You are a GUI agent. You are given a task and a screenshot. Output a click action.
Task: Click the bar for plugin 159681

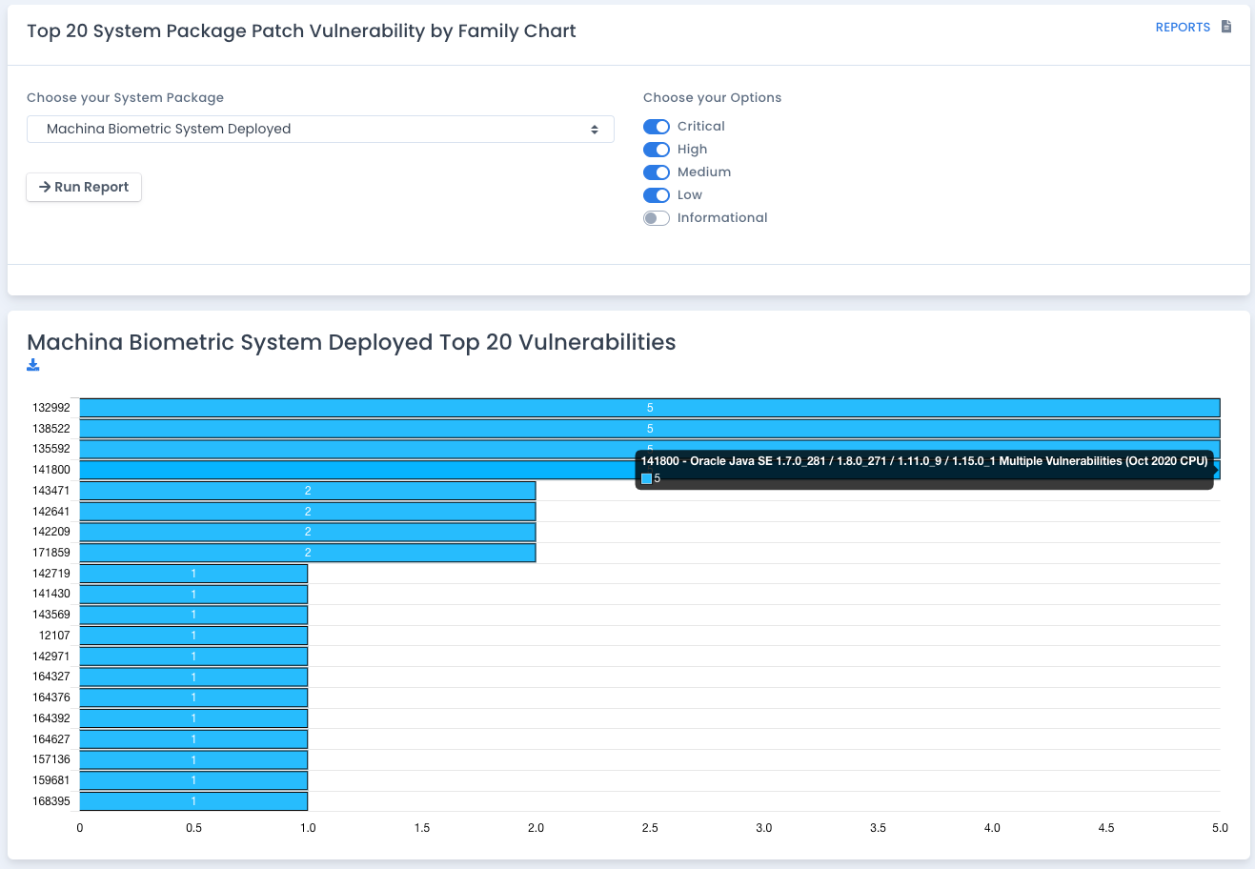click(x=193, y=780)
